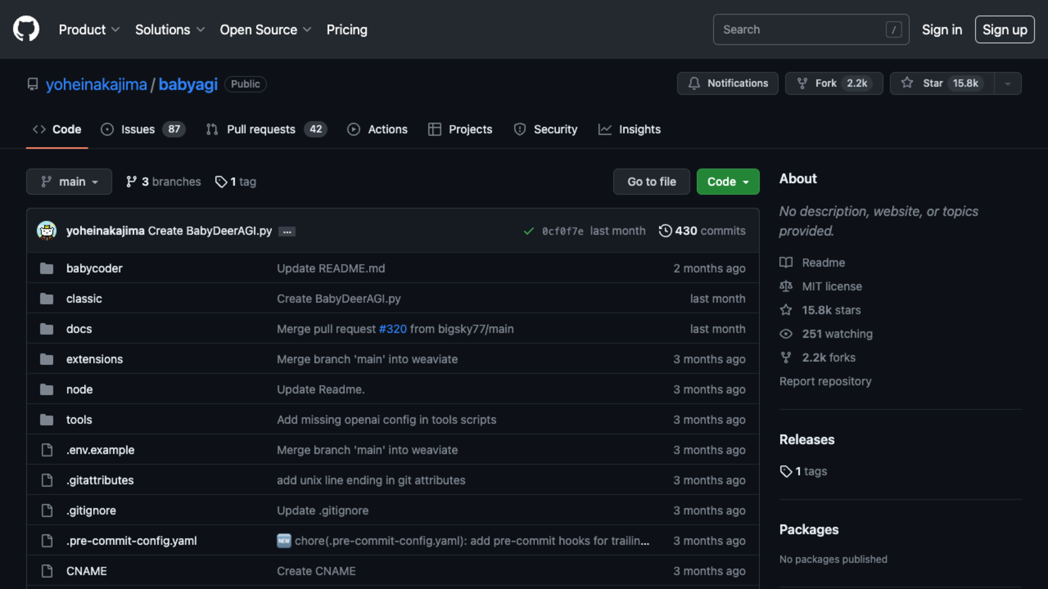Click the tag icon under Releases
Viewport: 1048px width, 589px height.
pos(786,471)
